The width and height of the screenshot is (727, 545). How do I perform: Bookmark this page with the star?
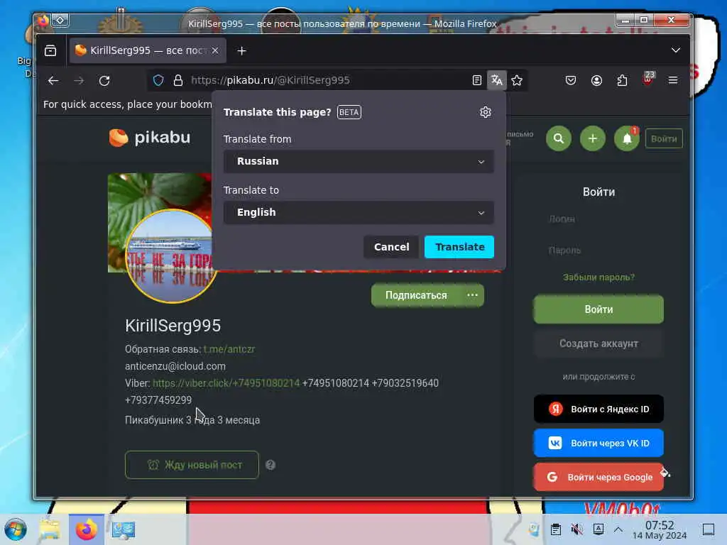click(517, 81)
